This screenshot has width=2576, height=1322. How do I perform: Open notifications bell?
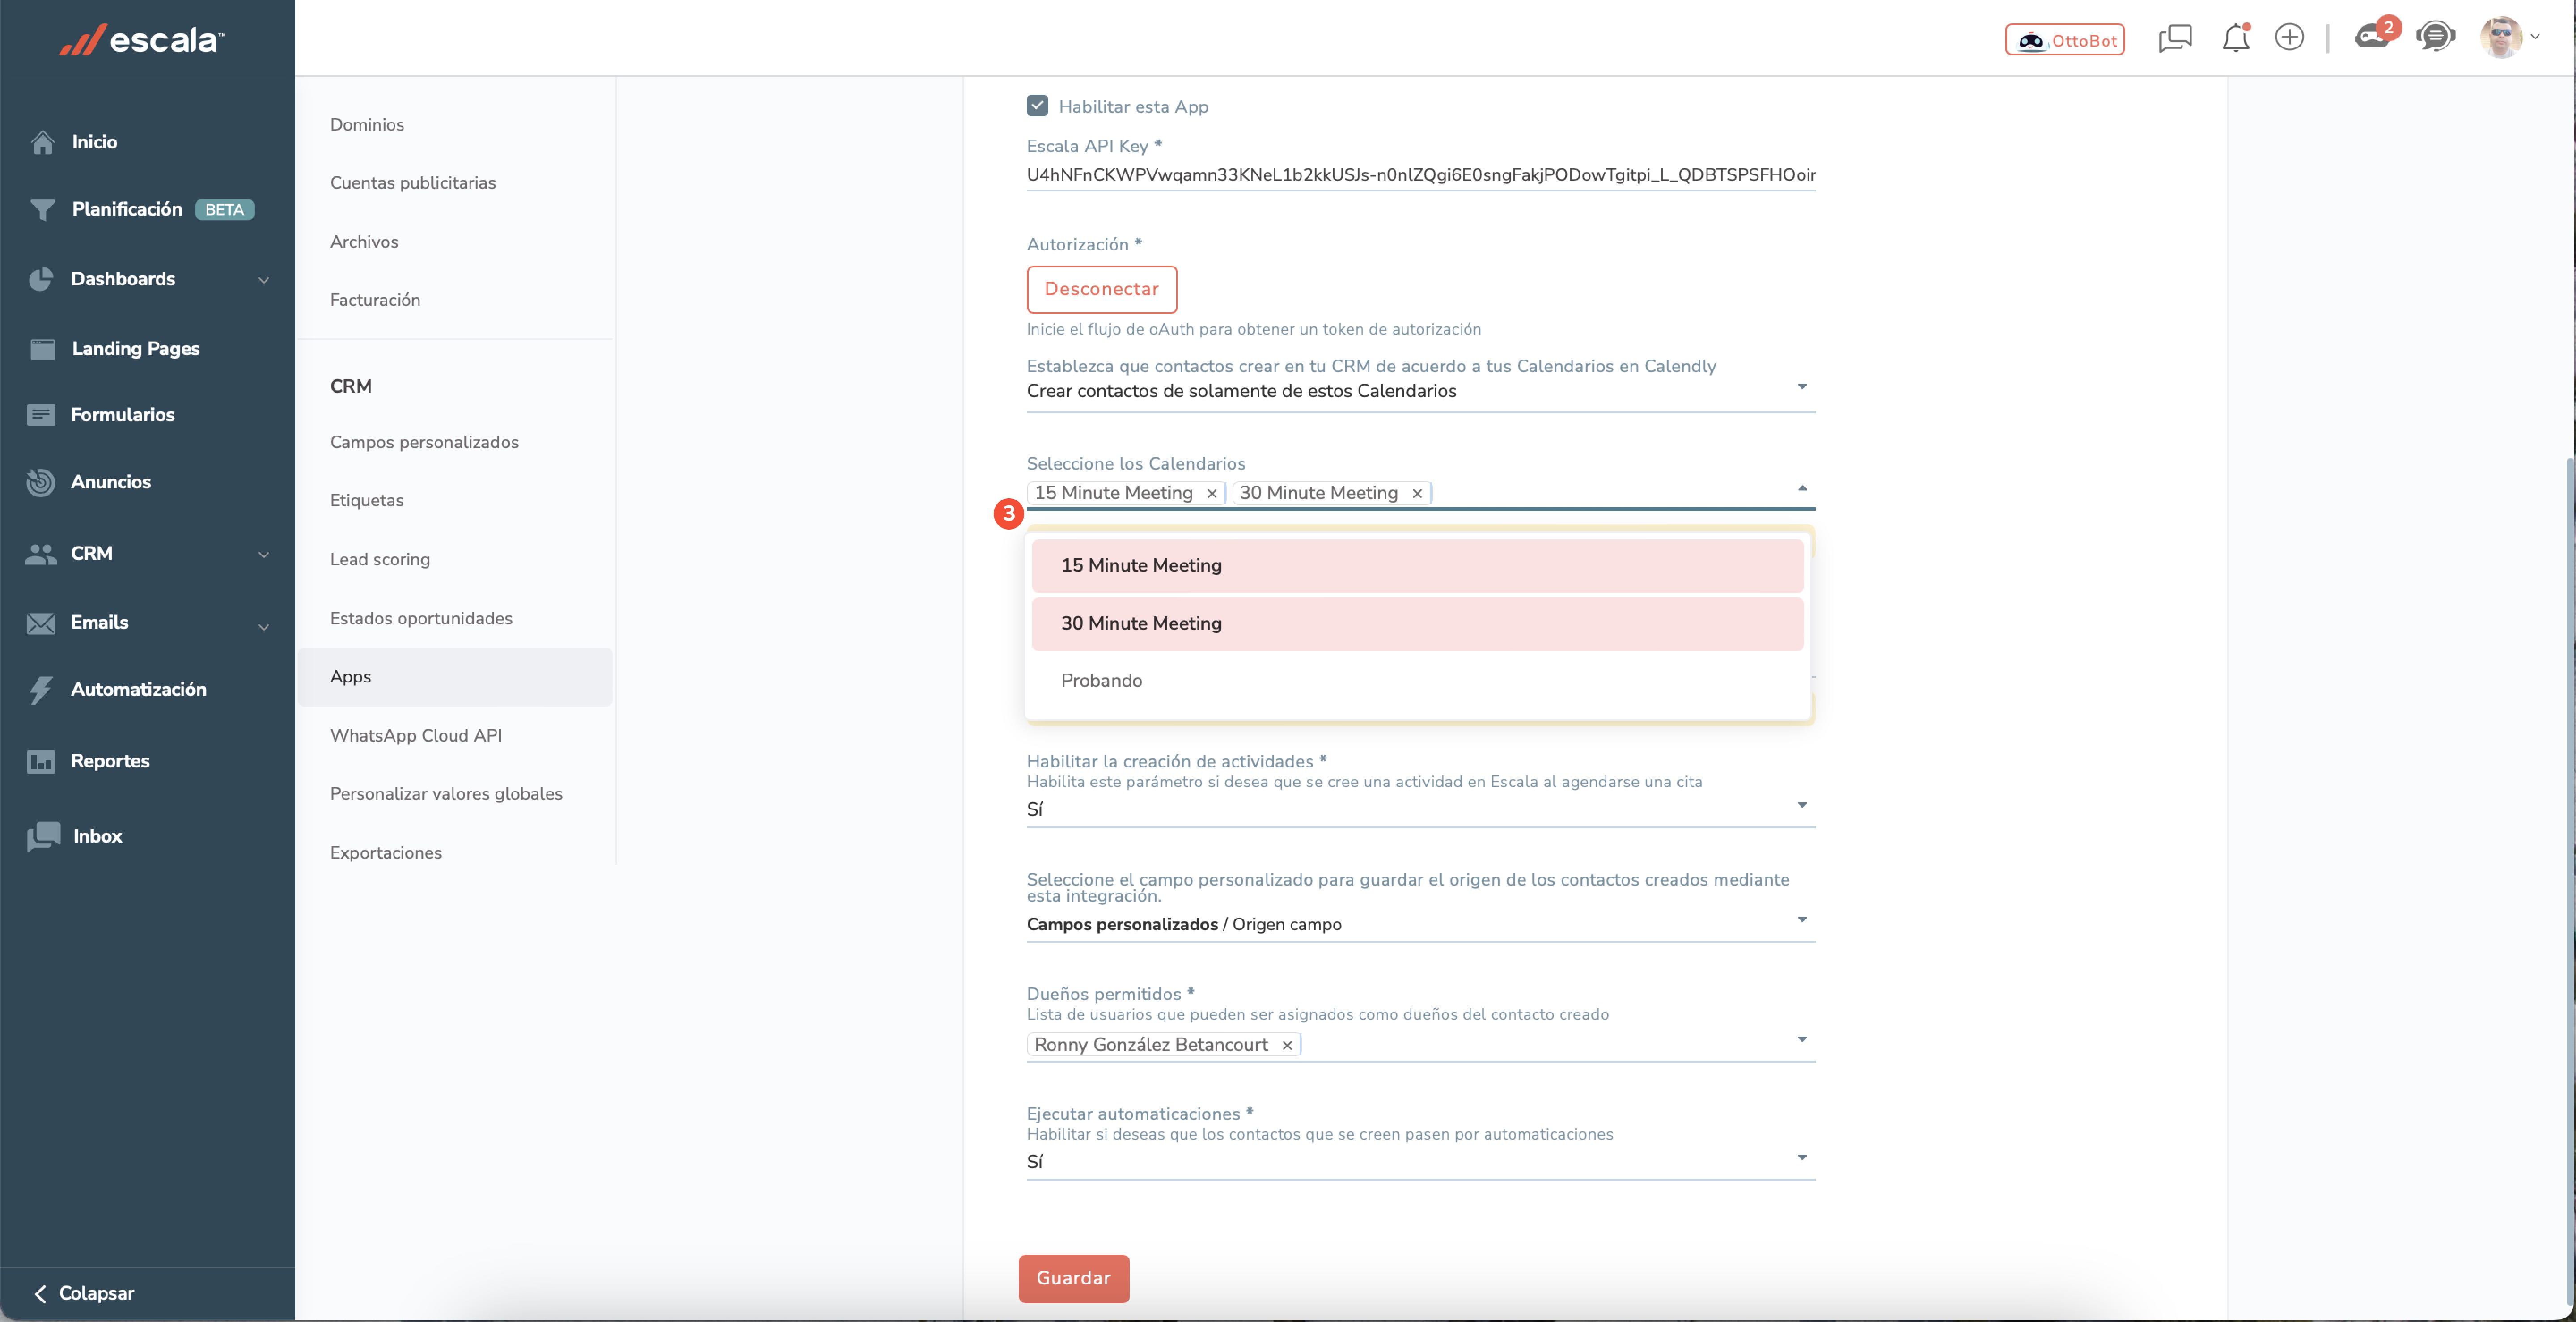(x=2235, y=38)
